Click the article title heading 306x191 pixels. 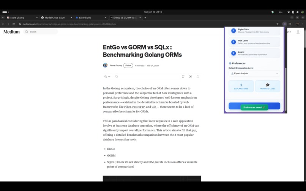coord(142,51)
